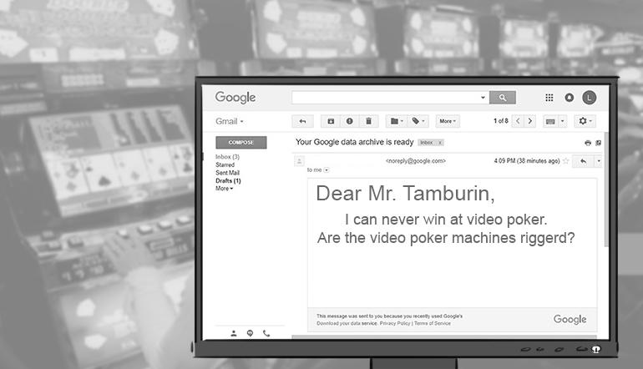The width and height of the screenshot is (643, 369).
Task: Expand More labels in sidebar
Action: point(225,189)
